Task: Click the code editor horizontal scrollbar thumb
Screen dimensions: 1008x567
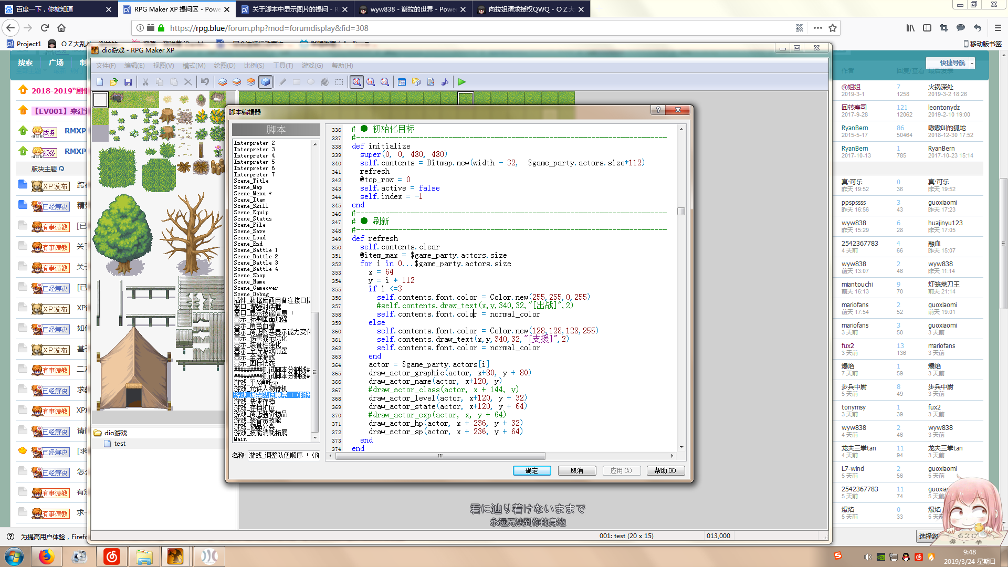Action: pyautogui.click(x=440, y=456)
